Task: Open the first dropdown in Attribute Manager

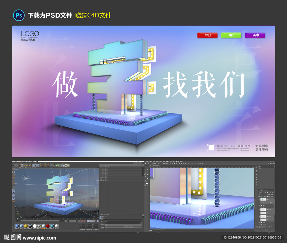Action: [x=123, y=225]
